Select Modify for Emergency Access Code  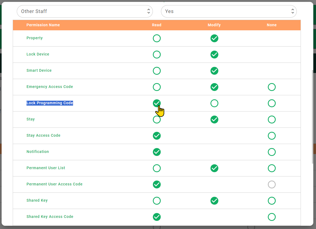(x=214, y=87)
